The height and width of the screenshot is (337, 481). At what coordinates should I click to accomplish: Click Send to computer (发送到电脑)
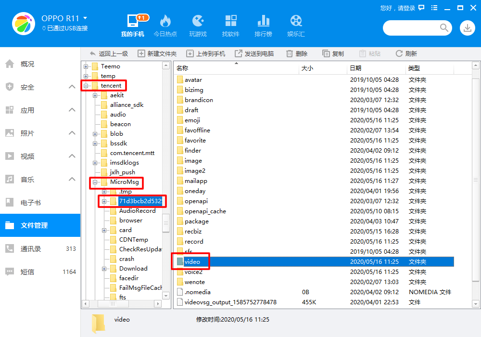pos(254,54)
